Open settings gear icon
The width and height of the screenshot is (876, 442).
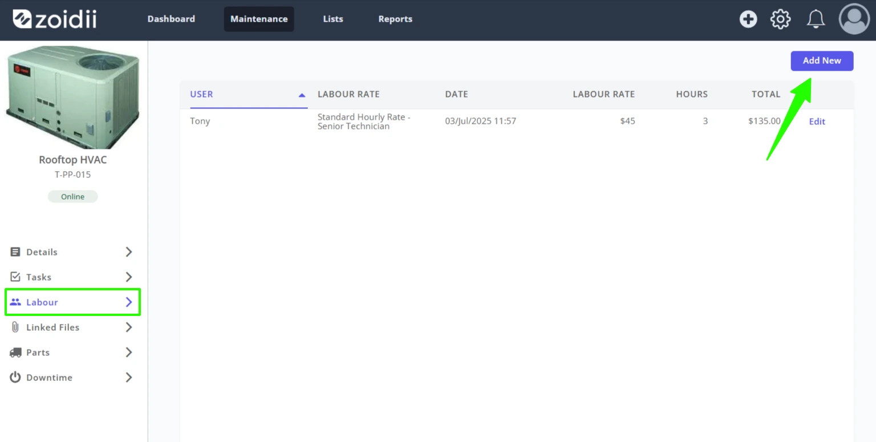781,19
